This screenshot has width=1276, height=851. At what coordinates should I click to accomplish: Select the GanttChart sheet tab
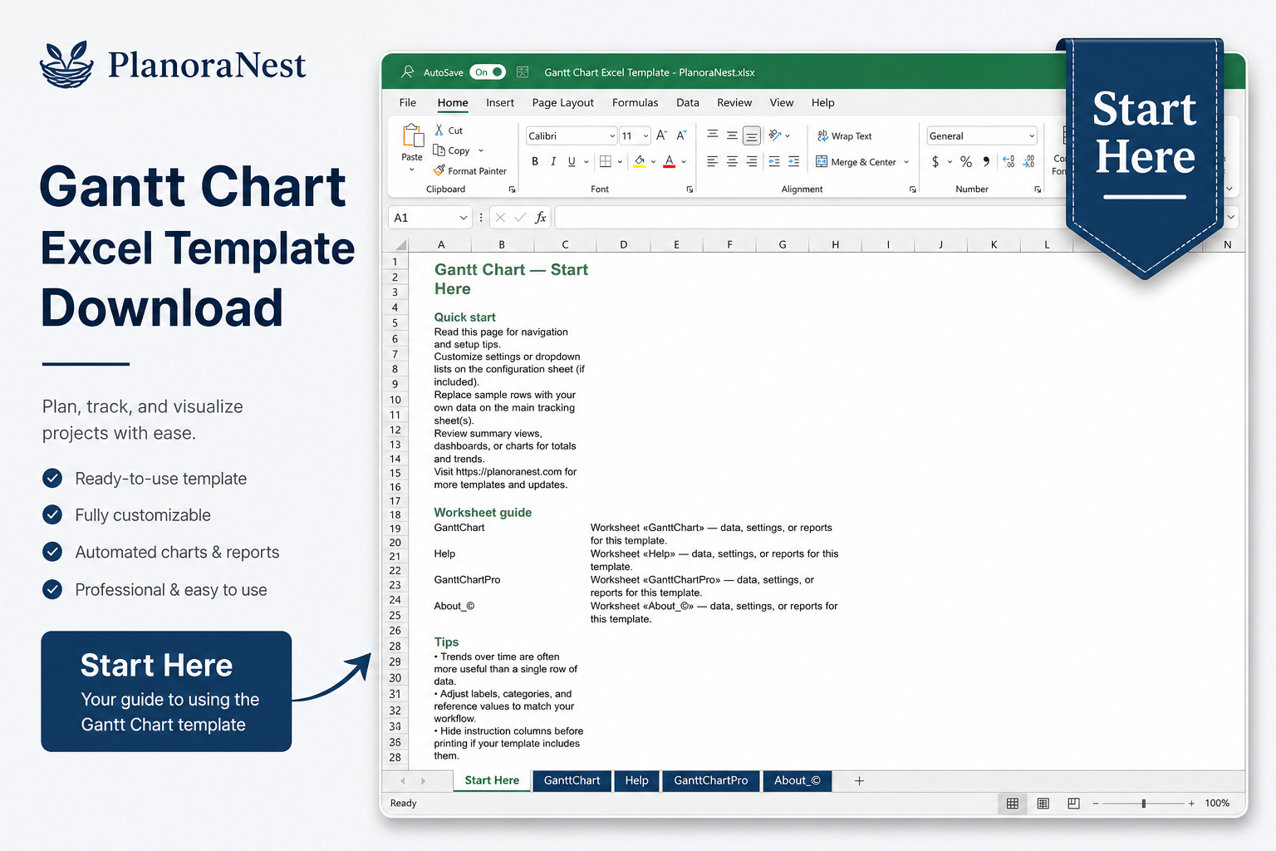(572, 780)
